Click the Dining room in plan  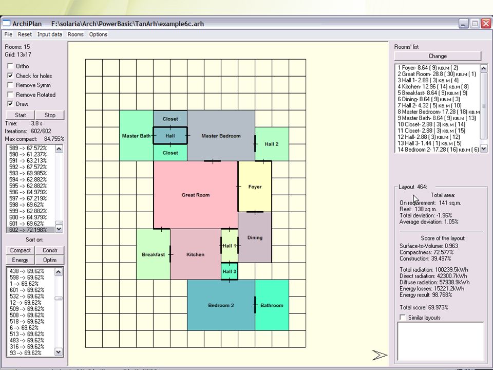point(255,237)
